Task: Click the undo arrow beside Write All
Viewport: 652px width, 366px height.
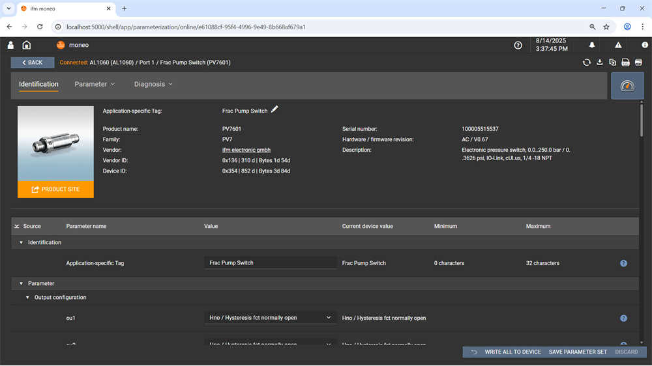Action: [x=473, y=352]
